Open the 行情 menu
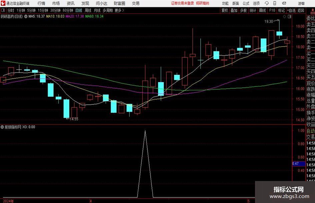Viewport: 315px width, 203px height. tap(41, 3)
